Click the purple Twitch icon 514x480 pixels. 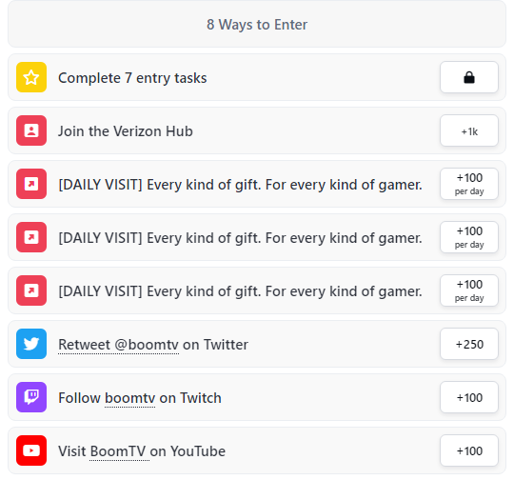pyautogui.click(x=31, y=397)
